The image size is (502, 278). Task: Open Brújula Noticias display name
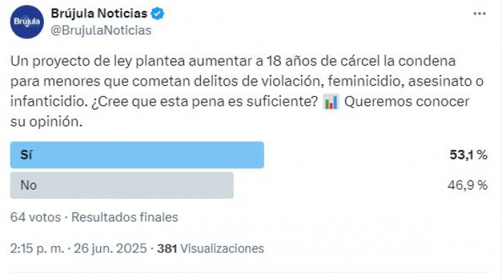click(x=99, y=13)
